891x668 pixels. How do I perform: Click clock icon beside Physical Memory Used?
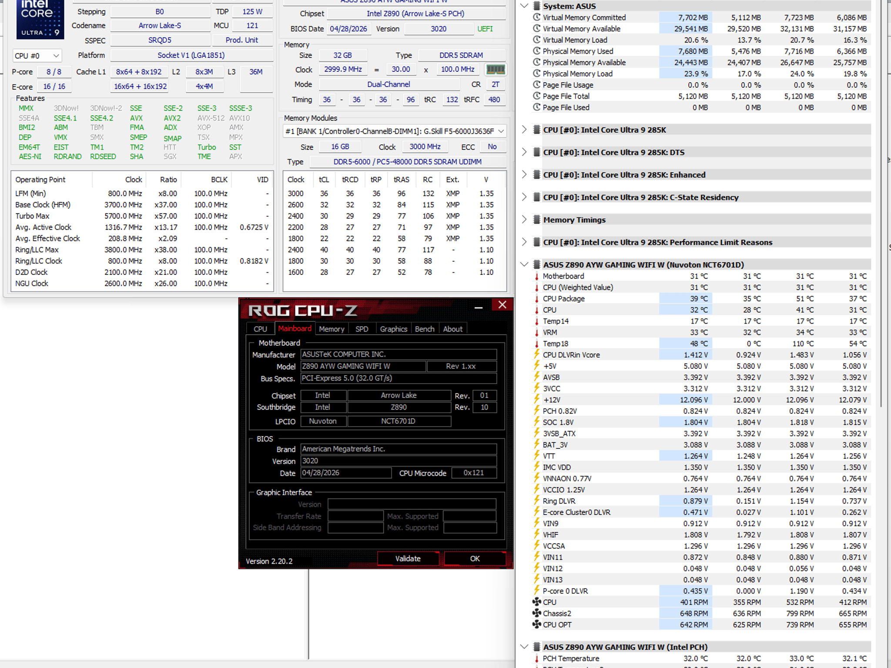537,51
